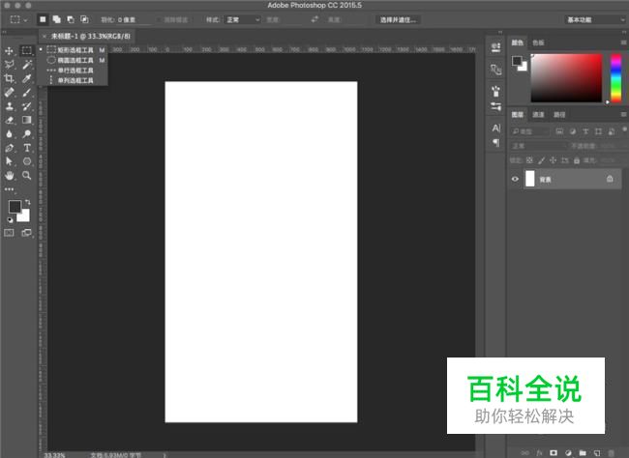Choose the Eraser tool
Screen dimensions: 629x458
coord(10,120)
